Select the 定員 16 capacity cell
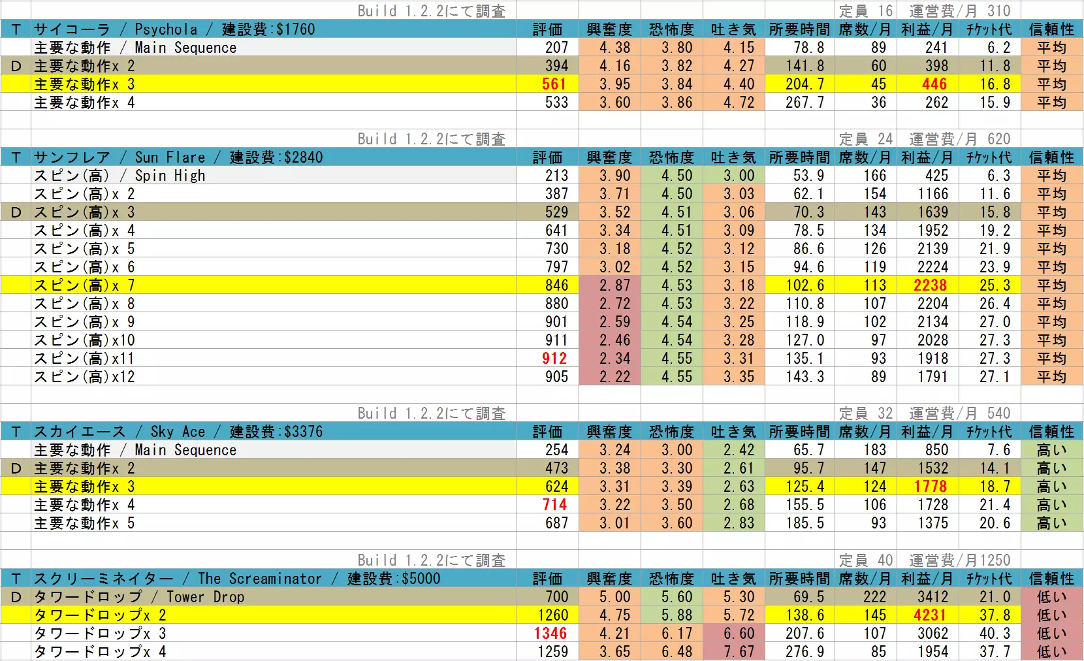The height and width of the screenshot is (661, 1084). point(865,11)
